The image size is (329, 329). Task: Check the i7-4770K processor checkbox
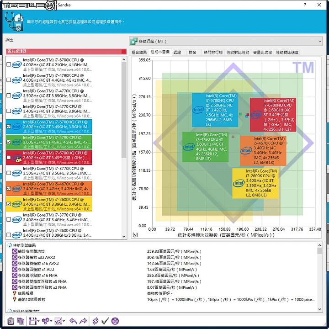click(x=9, y=96)
